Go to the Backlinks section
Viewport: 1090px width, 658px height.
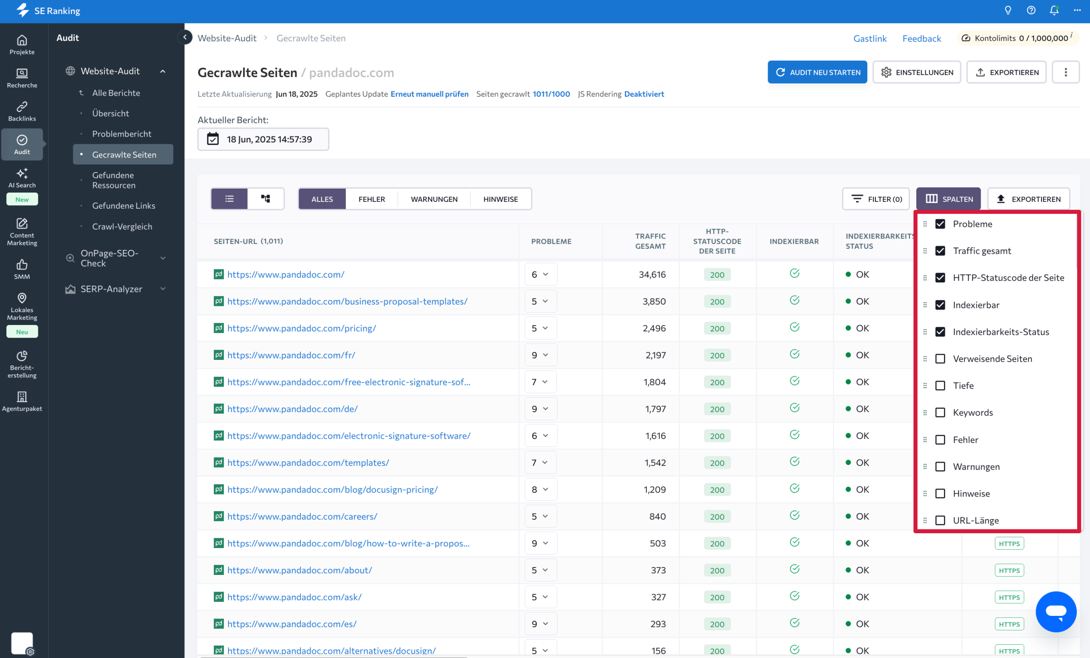tap(22, 112)
